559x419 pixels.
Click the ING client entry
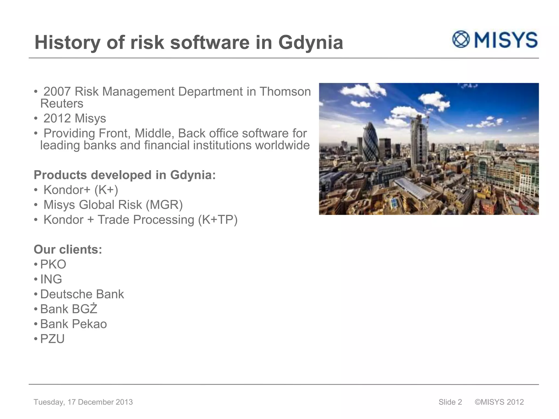click(x=51, y=279)
